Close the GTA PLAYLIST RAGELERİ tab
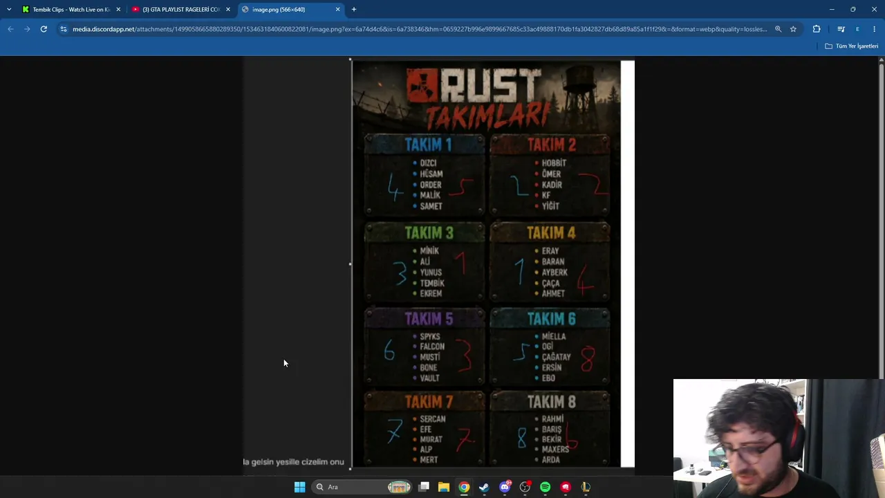 227,10
